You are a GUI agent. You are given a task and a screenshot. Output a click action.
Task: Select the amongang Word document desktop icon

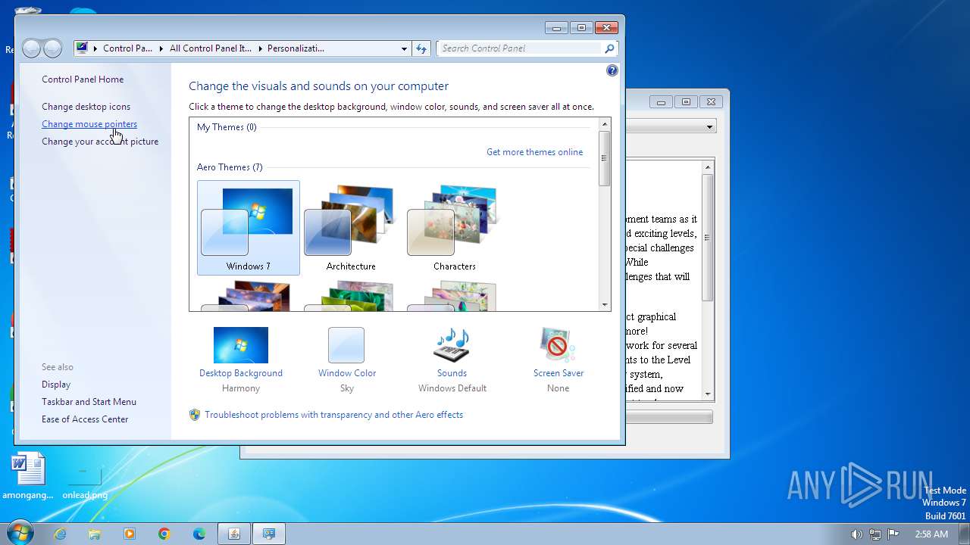point(28,475)
